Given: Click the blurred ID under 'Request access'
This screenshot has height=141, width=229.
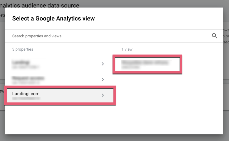Looking at the screenshot, I should click(26, 82).
